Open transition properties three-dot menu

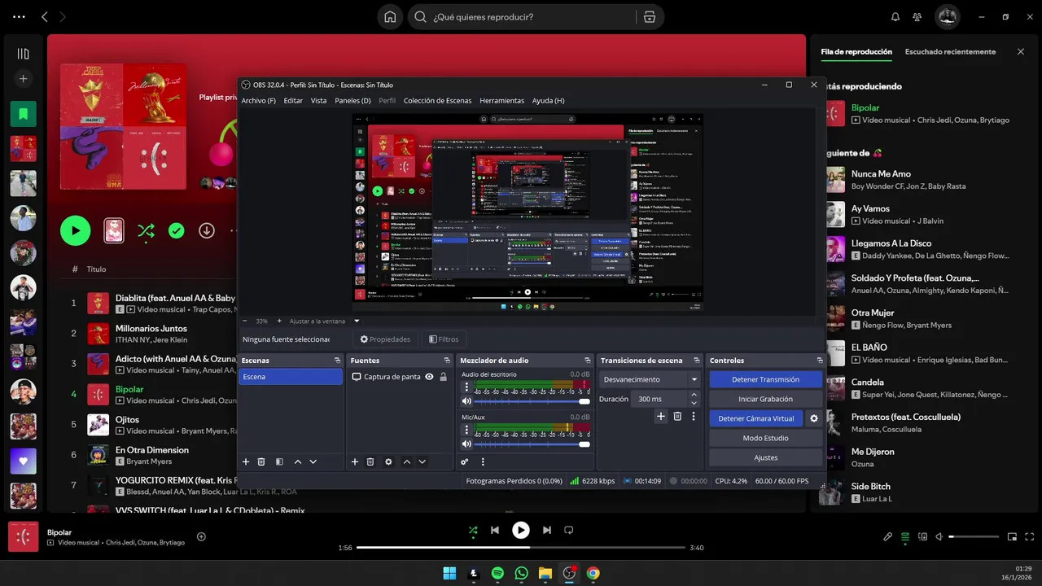(694, 416)
